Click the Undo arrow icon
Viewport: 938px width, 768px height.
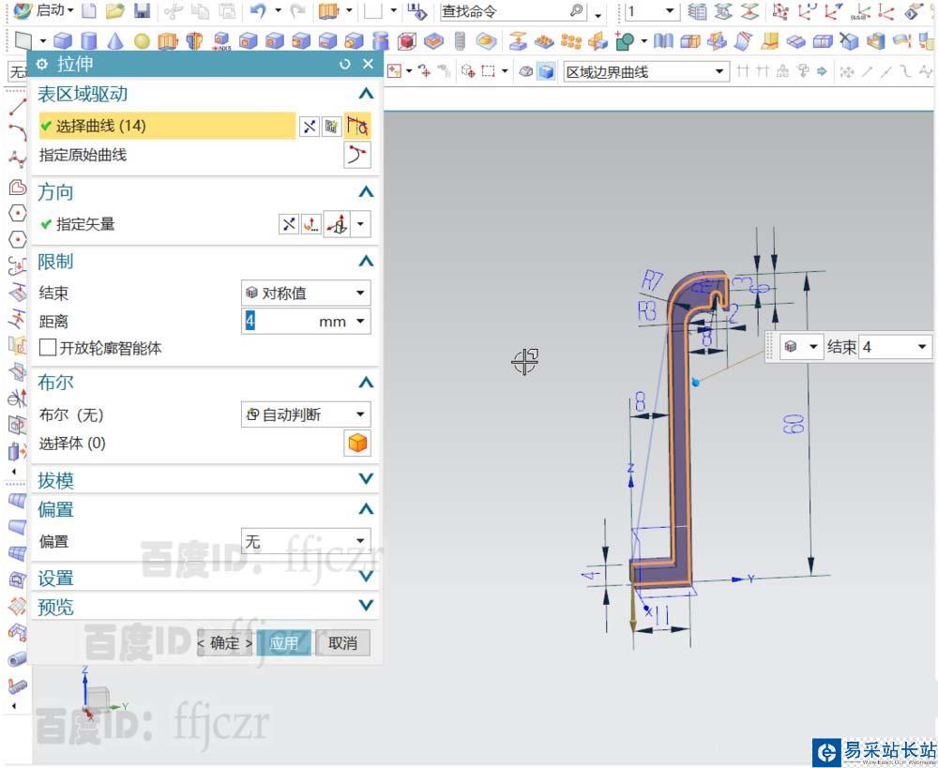click(x=256, y=11)
